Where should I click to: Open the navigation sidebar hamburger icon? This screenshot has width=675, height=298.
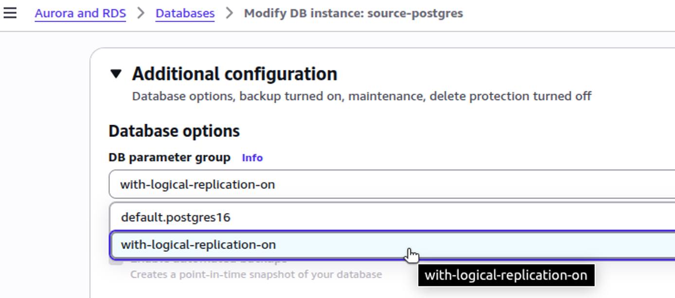(10, 13)
